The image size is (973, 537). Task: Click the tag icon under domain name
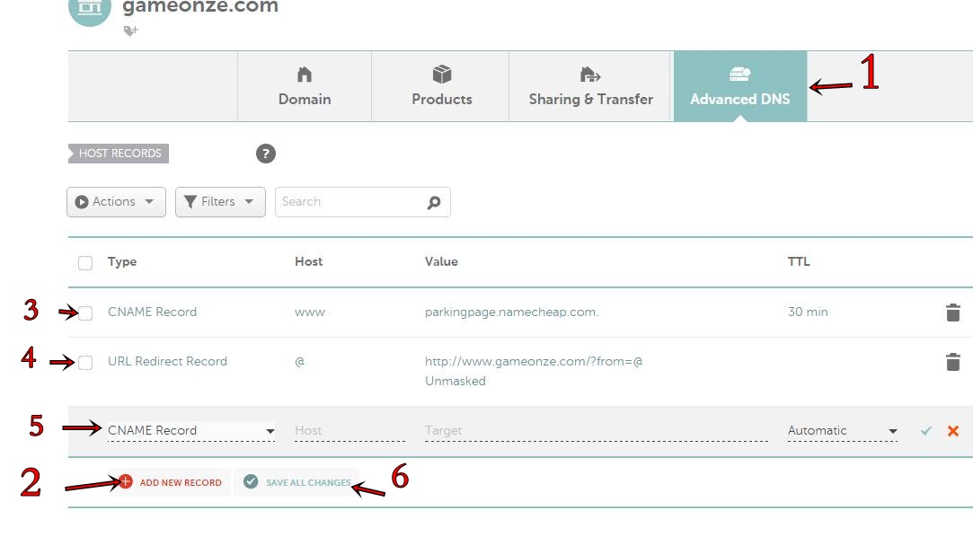click(x=130, y=31)
